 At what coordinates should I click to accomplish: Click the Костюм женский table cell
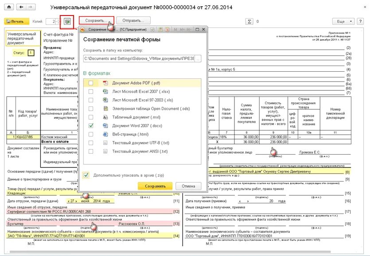coord(59,137)
